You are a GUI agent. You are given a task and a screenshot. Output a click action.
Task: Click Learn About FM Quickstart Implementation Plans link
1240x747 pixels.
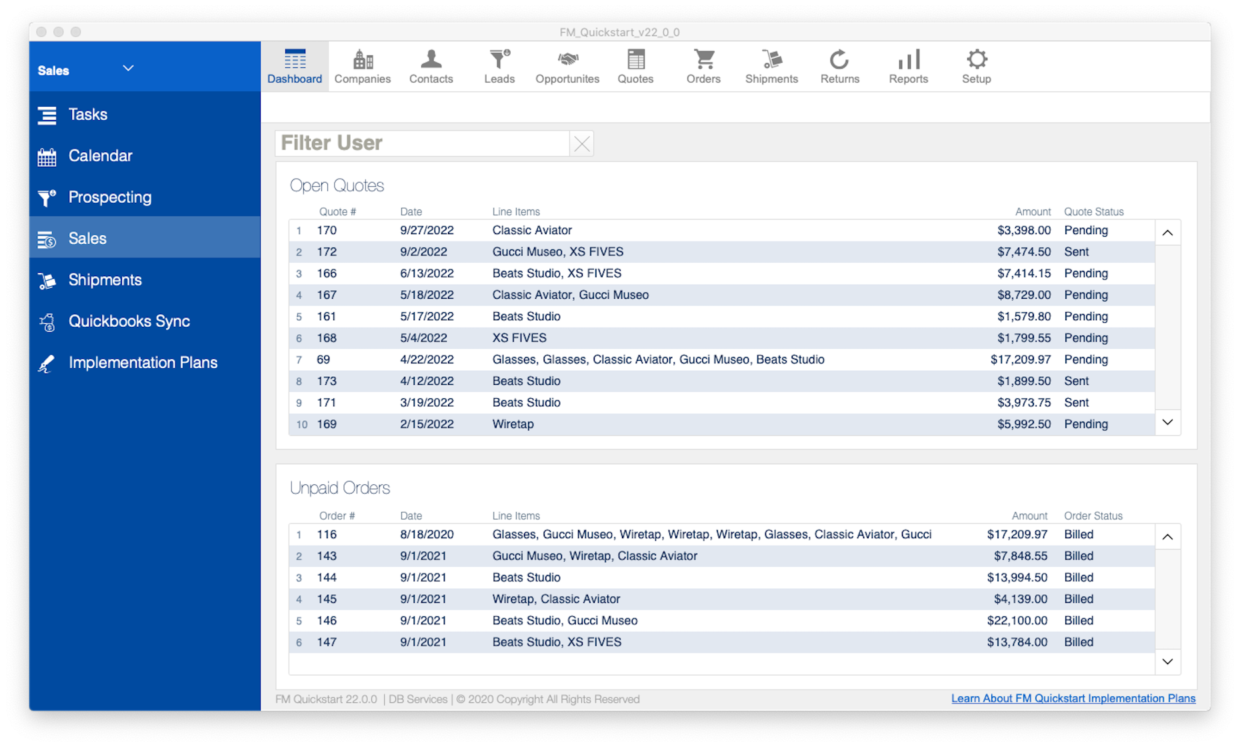1073,698
